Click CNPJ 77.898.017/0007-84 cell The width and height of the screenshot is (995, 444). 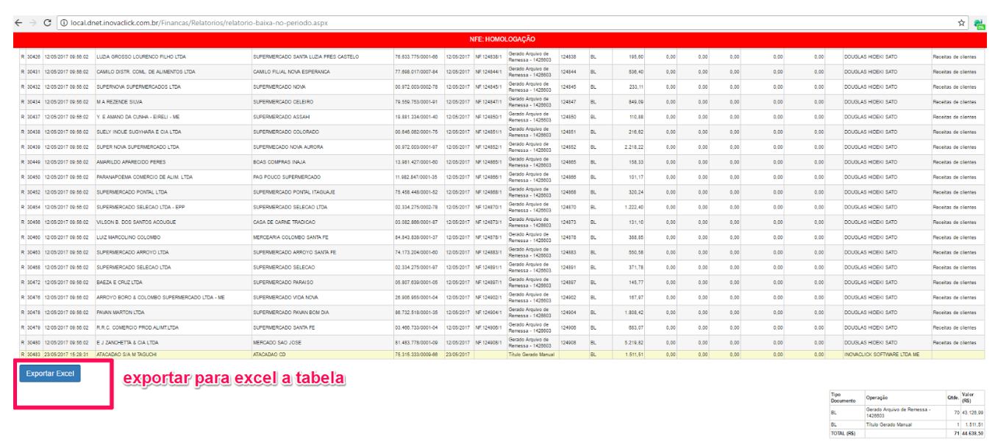click(416, 72)
